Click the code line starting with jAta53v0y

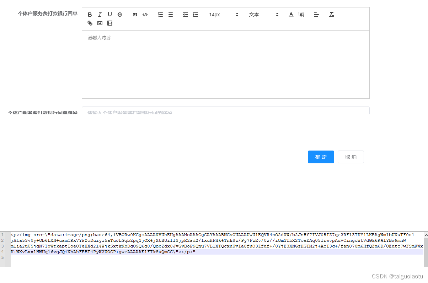tap(208, 240)
